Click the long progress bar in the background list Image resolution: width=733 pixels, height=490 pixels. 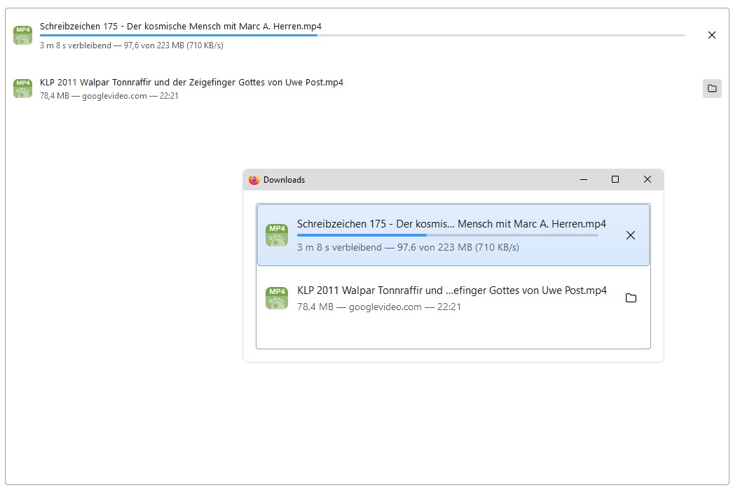(362, 35)
